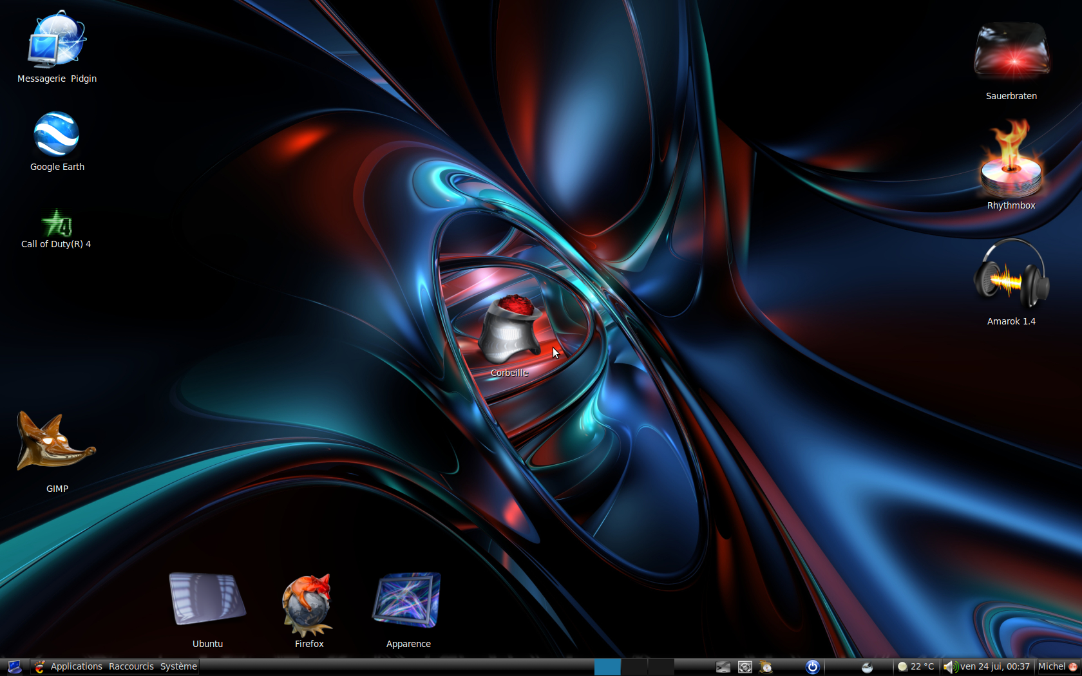Screen dimensions: 1082x676
Task: Open the terminal launcher in the panel
Action: pyautogui.click(x=723, y=667)
